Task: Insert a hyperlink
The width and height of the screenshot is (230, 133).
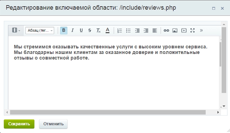Action: tap(166, 30)
